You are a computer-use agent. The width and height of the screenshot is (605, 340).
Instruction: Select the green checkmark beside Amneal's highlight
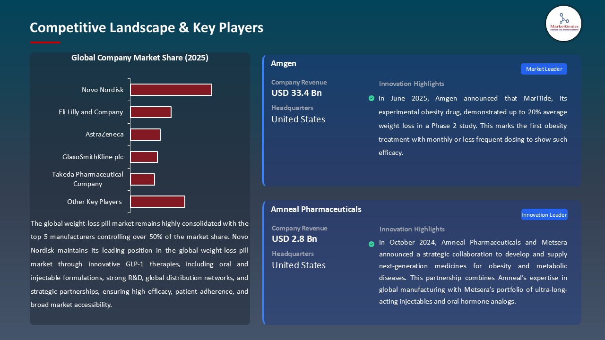[372, 244]
